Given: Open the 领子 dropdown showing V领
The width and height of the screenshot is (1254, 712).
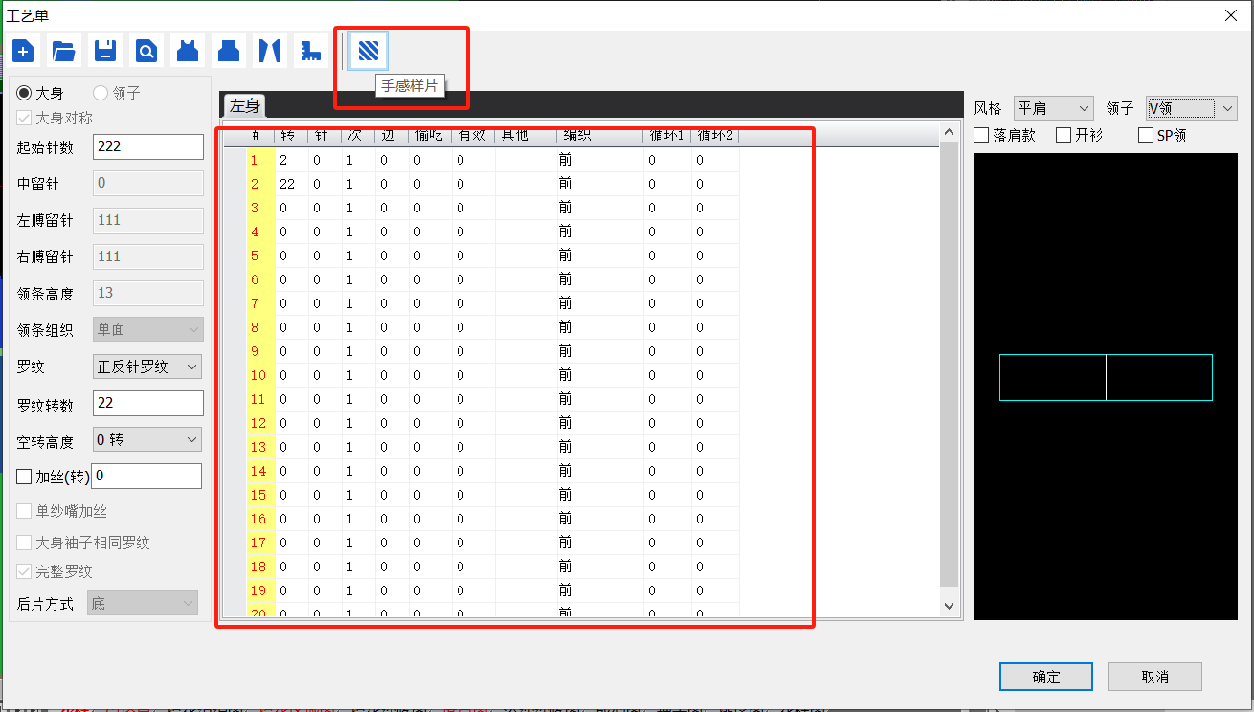Looking at the screenshot, I should [1192, 108].
